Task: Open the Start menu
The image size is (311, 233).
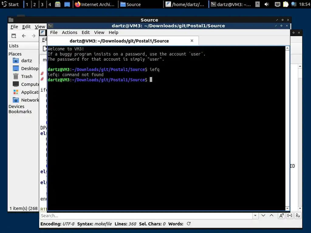Action: click(10, 4)
